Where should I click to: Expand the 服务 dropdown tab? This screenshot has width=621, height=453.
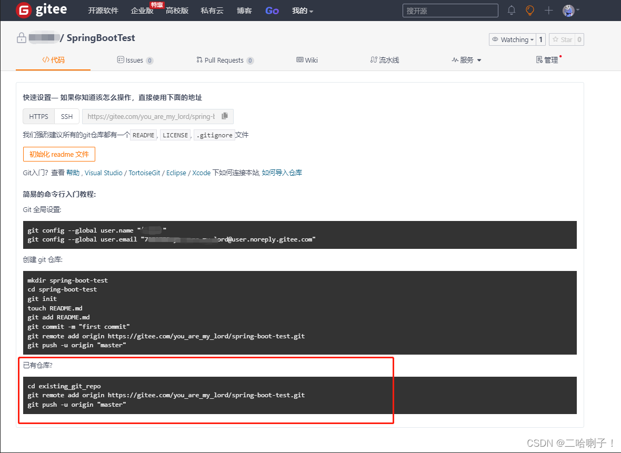point(466,60)
